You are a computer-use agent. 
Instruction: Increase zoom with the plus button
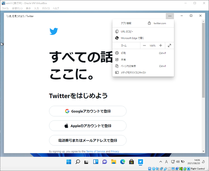click(x=161, y=45)
